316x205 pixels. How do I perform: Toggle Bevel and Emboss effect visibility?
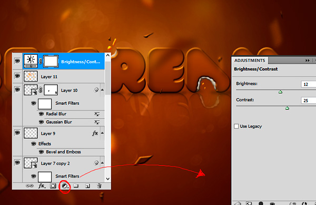tap(41, 152)
